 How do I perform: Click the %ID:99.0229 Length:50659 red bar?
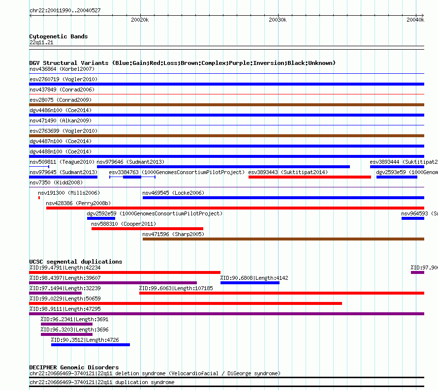click(x=186, y=303)
